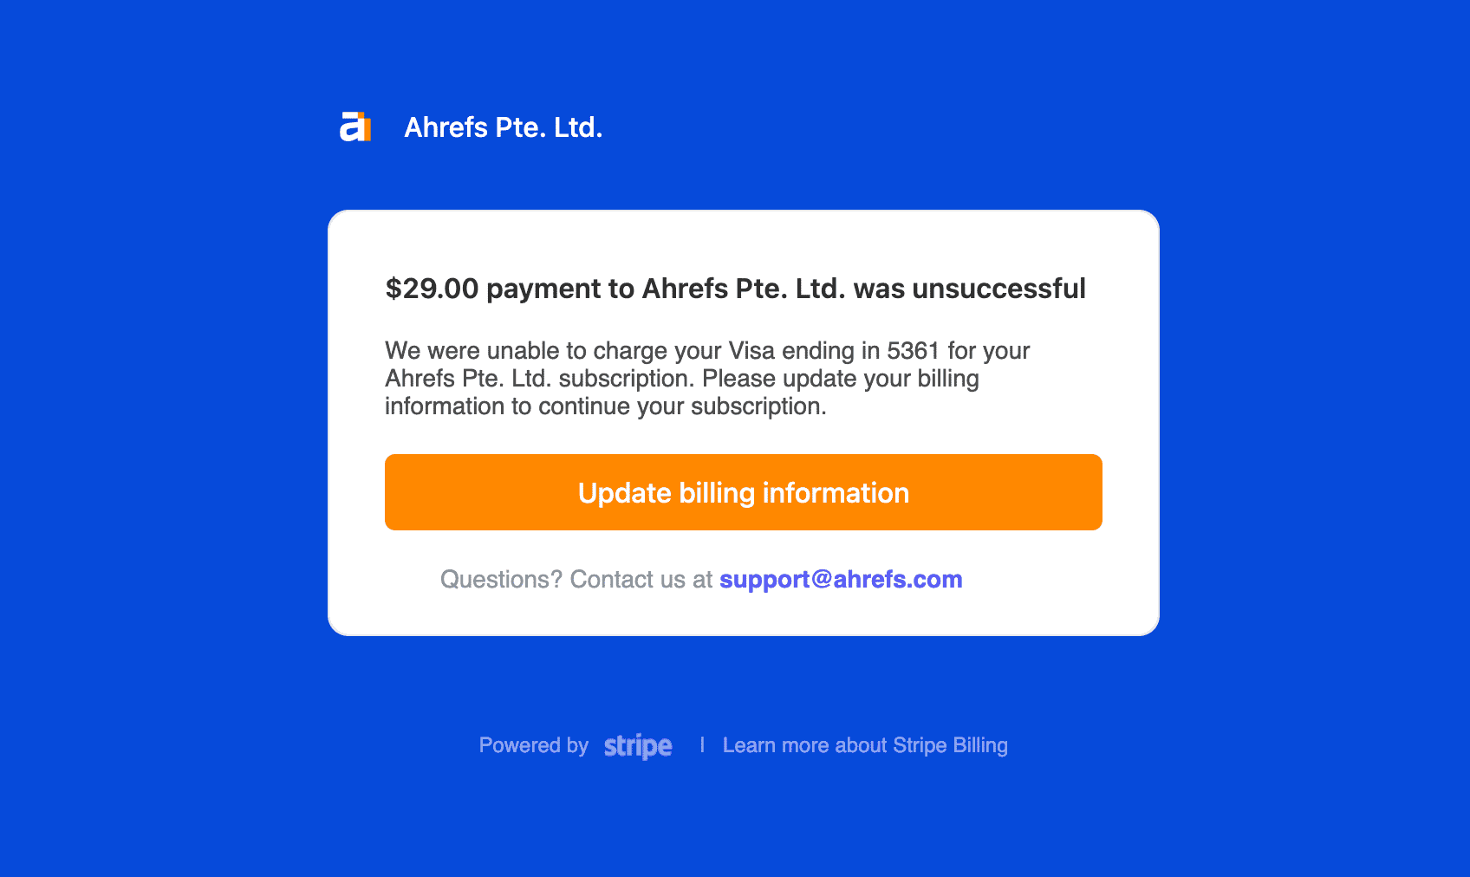Click the Powered by footer text
Image resolution: width=1470 pixels, height=877 pixels.
[x=533, y=746]
